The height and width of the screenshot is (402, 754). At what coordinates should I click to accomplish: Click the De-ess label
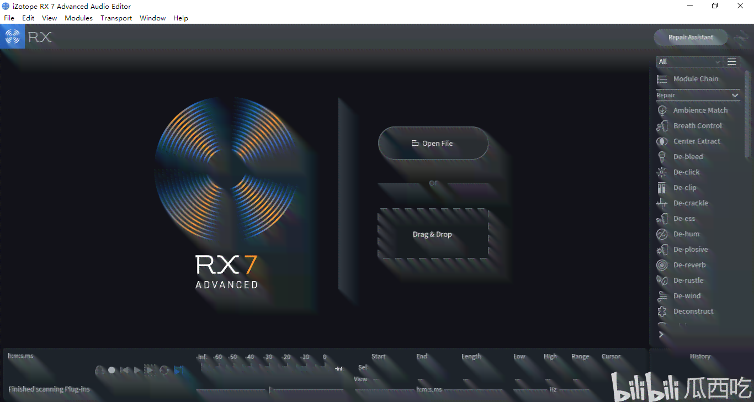tap(684, 219)
